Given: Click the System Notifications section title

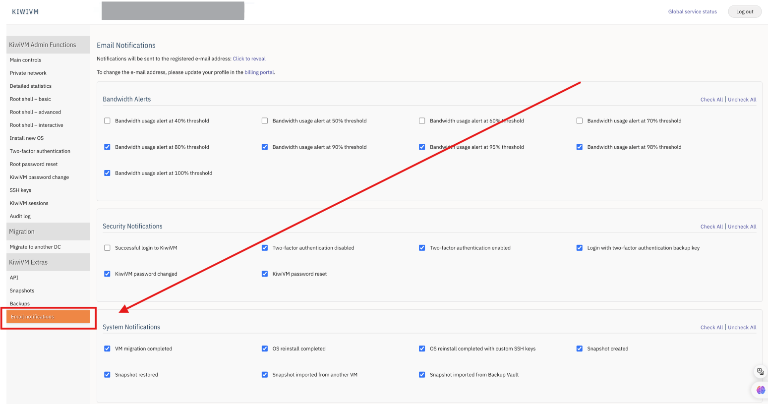Looking at the screenshot, I should tap(131, 327).
